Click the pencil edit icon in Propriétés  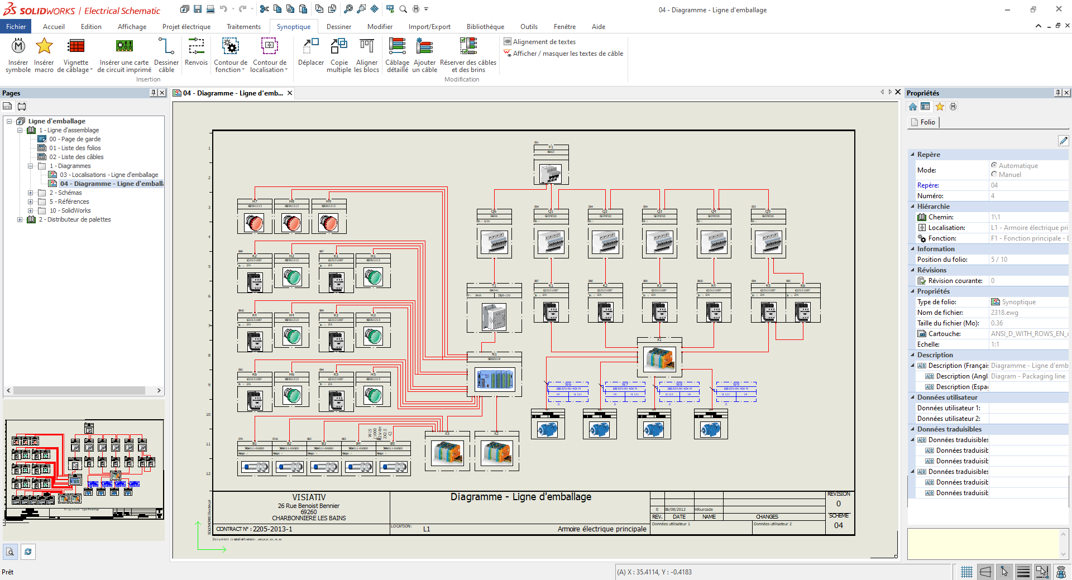point(1063,141)
